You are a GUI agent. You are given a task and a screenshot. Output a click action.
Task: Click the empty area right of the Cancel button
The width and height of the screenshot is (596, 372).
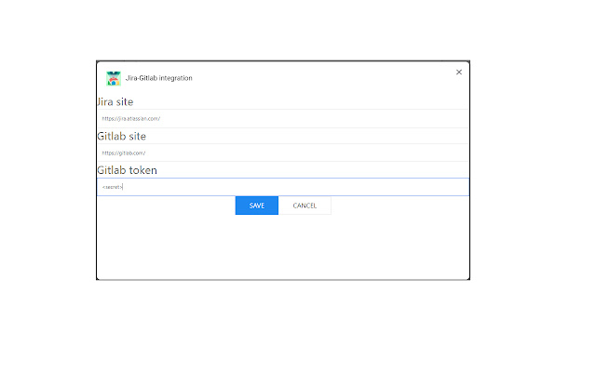[400, 206]
